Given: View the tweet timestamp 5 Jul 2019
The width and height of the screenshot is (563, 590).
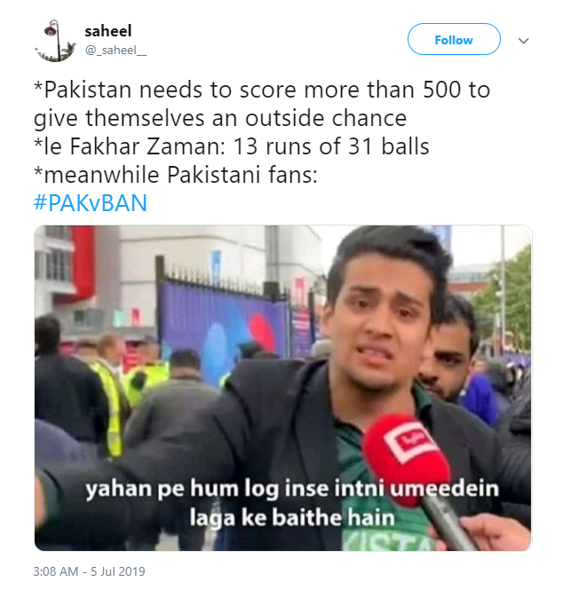Looking at the screenshot, I should coord(118,571).
